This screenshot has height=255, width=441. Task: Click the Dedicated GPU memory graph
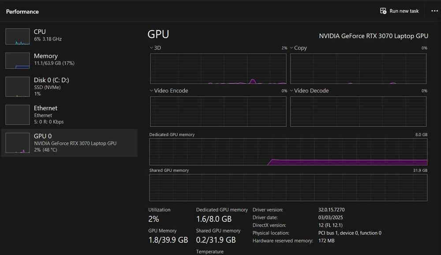288,152
